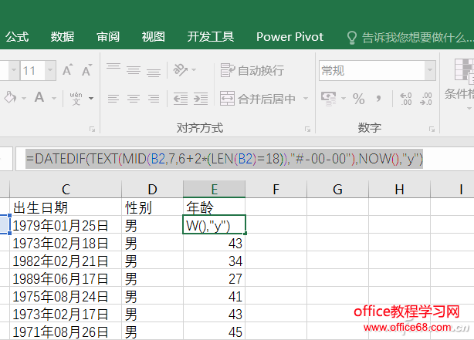The height and width of the screenshot is (340, 474).
Task: Expand the 常规 number format dropdown
Action: [430, 70]
